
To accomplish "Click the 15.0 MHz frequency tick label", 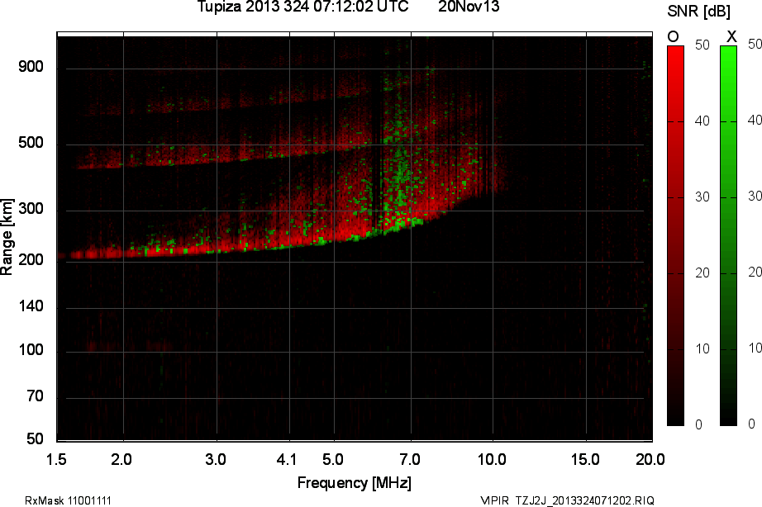I will (585, 459).
